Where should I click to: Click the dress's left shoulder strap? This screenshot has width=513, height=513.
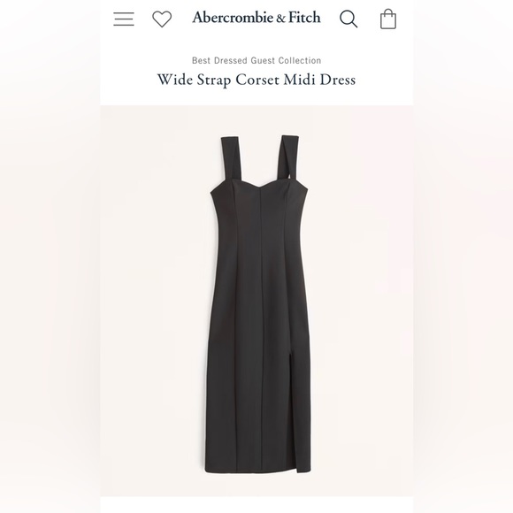[x=232, y=158]
